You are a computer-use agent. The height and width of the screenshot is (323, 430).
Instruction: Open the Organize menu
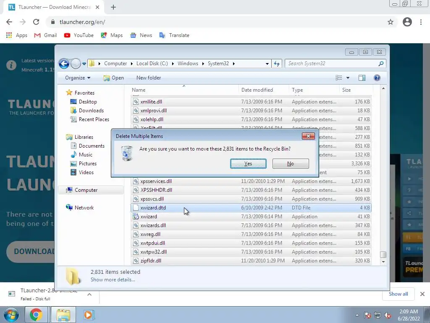point(78,78)
